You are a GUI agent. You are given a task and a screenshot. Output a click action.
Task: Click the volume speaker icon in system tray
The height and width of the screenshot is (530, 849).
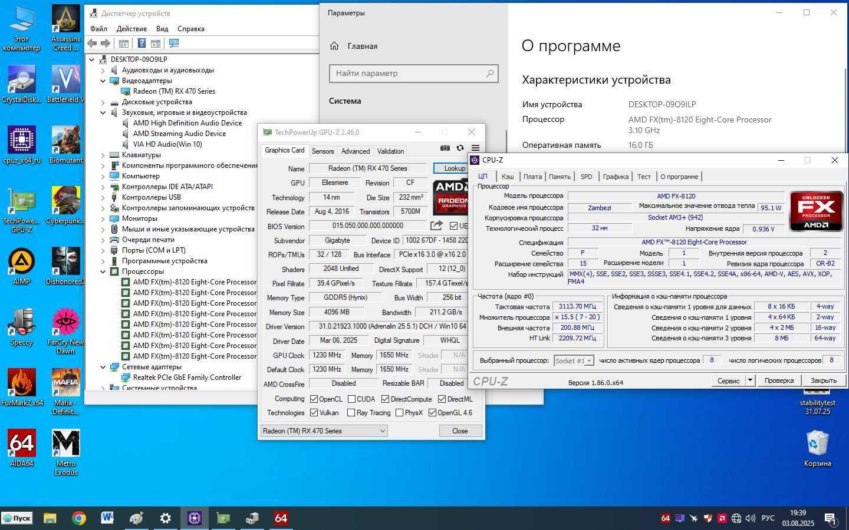pyautogui.click(x=751, y=518)
